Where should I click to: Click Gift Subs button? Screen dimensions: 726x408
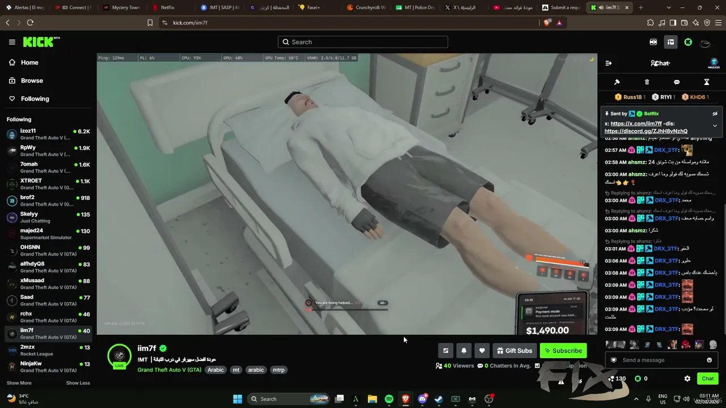514,351
